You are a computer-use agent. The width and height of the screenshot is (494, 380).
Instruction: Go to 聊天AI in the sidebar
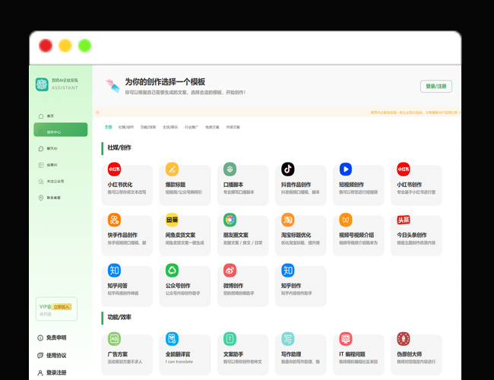point(52,148)
